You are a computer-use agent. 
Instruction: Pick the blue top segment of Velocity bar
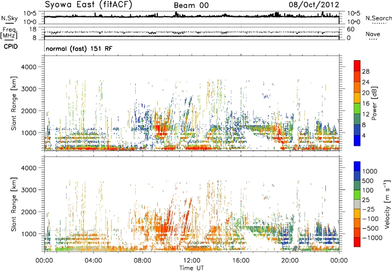357,166
